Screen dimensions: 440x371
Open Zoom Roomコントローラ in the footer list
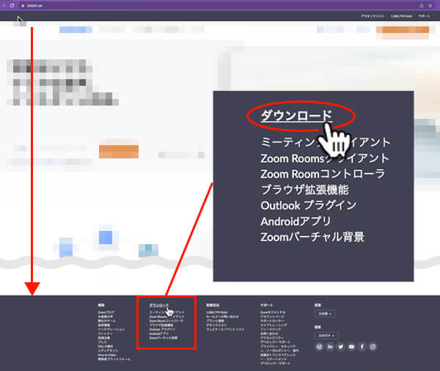coord(166,320)
